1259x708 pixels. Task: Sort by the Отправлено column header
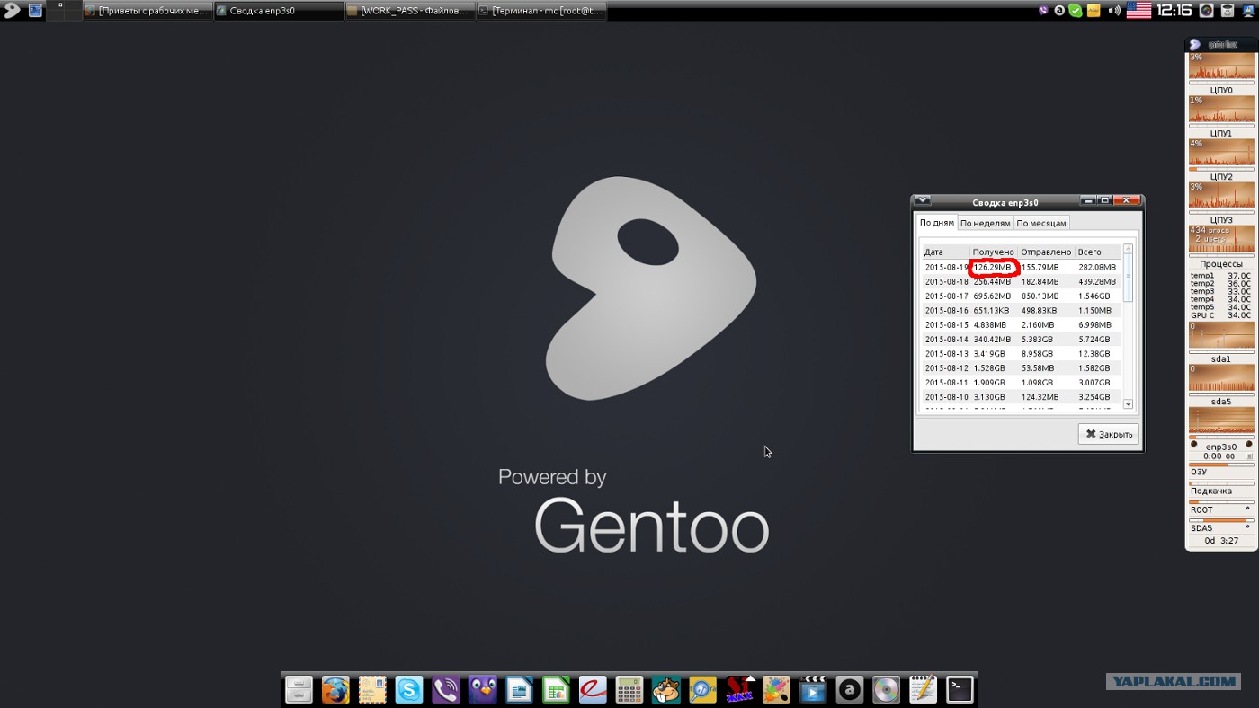pyautogui.click(x=1046, y=252)
